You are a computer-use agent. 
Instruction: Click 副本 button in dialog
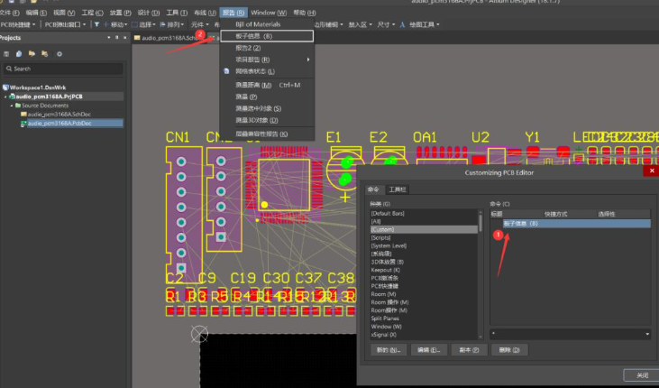tap(469, 350)
